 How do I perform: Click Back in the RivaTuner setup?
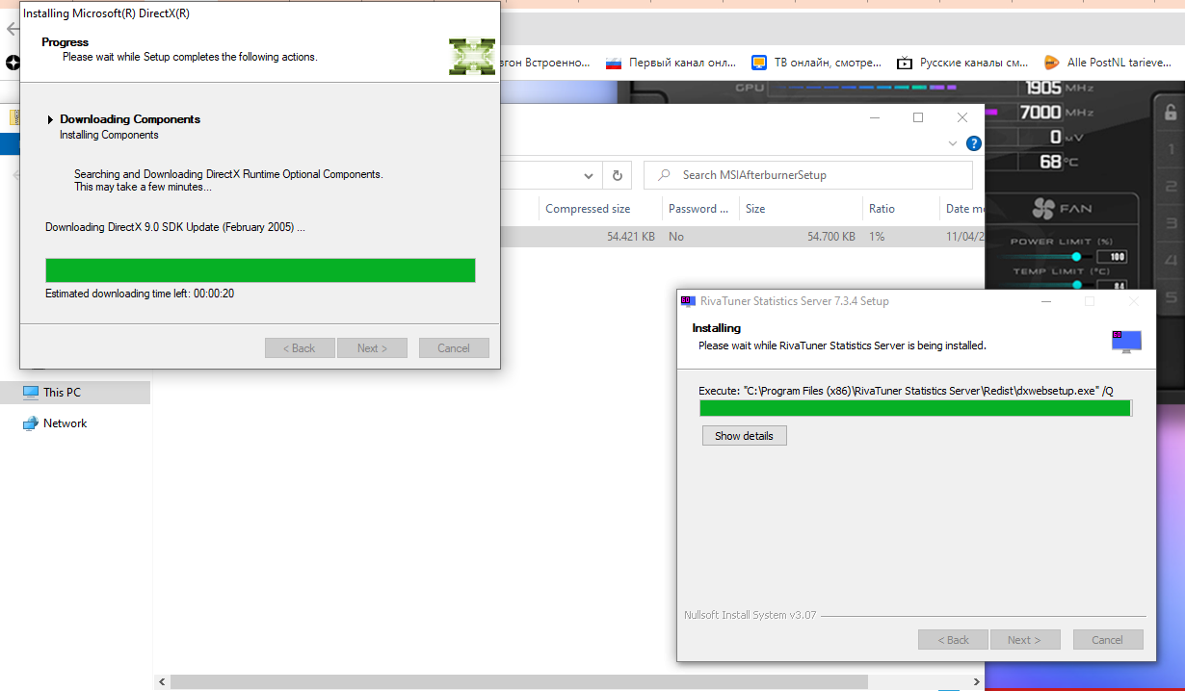point(953,640)
